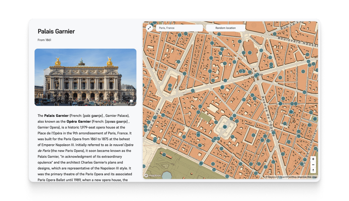Click the marker inside the Place Vendôme square
This screenshot has width=349, height=201.
225,127
